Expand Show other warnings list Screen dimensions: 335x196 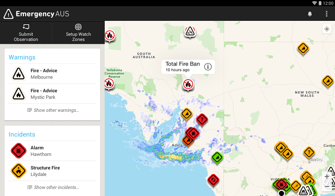(53, 110)
